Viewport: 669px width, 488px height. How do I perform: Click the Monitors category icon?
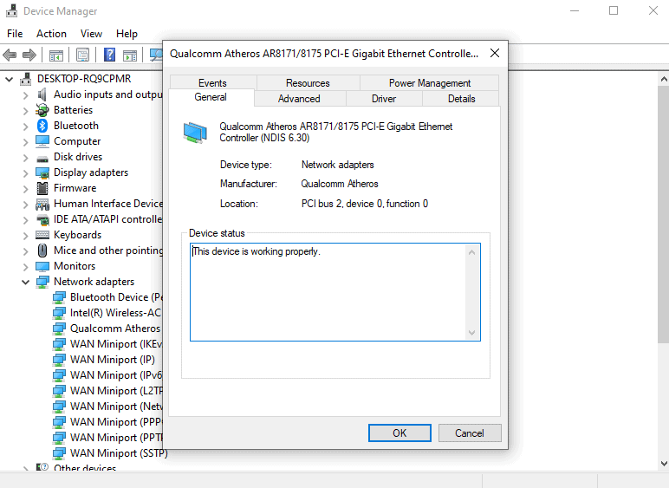[x=42, y=267]
